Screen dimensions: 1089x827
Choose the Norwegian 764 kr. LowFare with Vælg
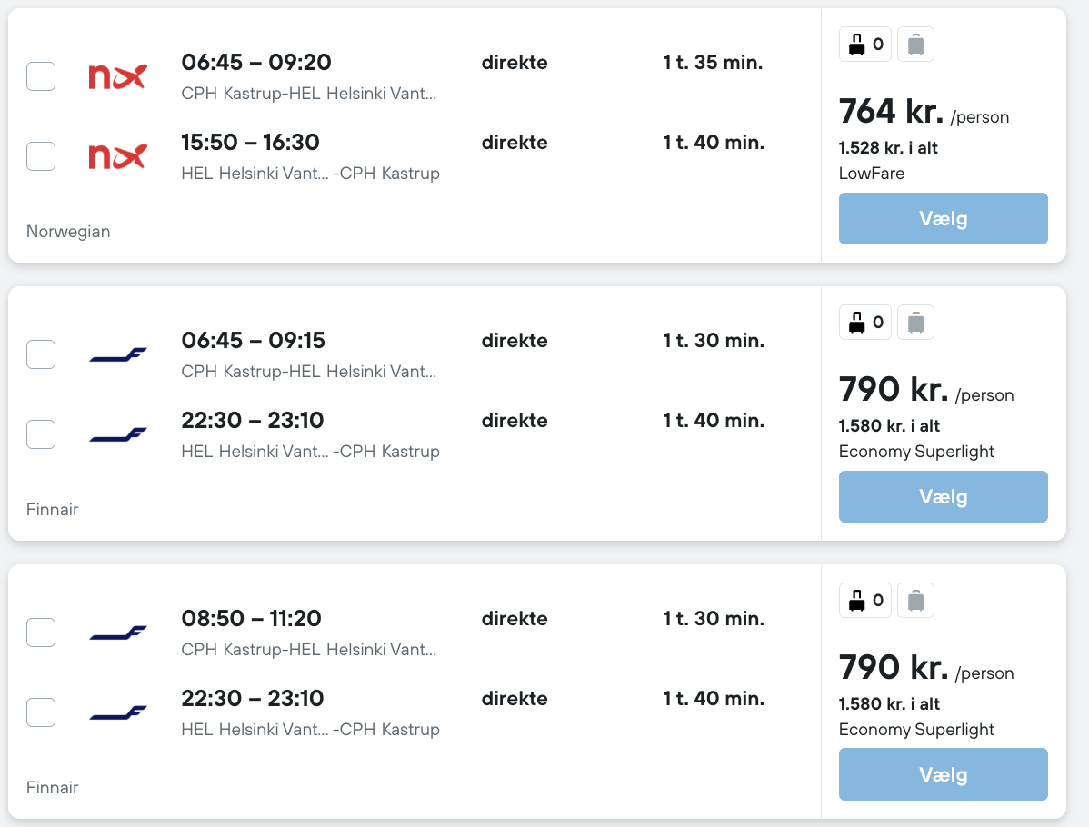click(x=944, y=219)
